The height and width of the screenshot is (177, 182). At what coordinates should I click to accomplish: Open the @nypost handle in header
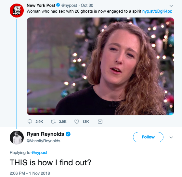coord(69,6)
